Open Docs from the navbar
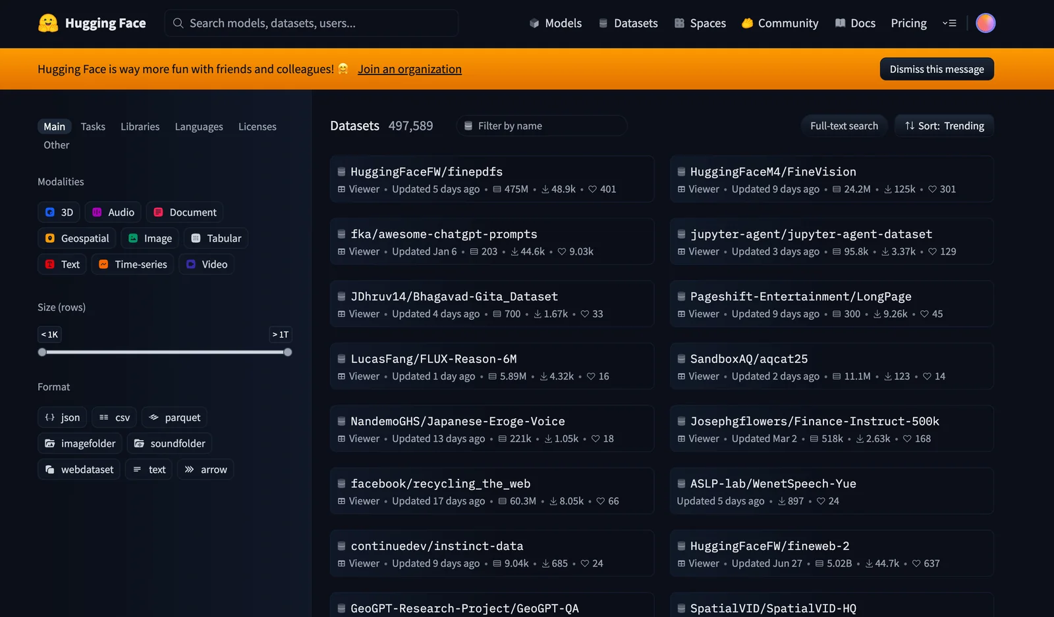The width and height of the screenshot is (1054, 617). click(x=855, y=23)
